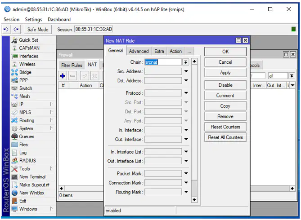Show more tabs via the ellipsis tab
The height and width of the screenshot is (220, 301).
(189, 51)
